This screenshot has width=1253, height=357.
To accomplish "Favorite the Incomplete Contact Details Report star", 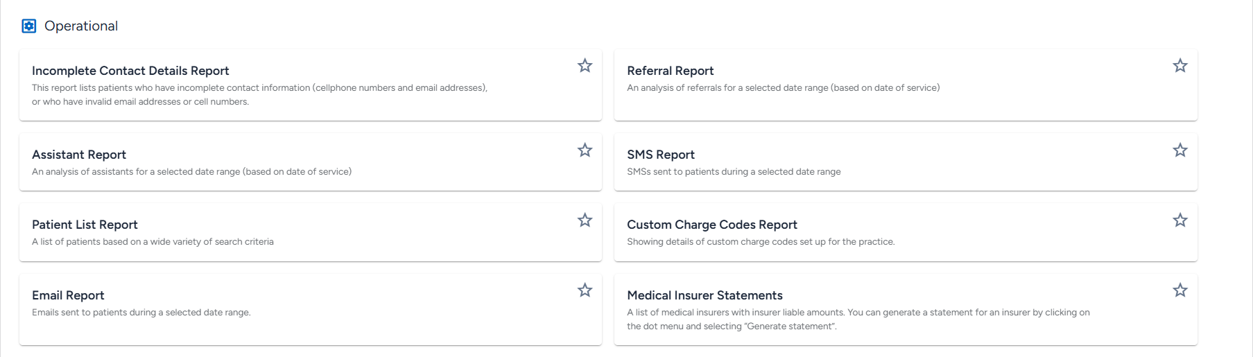I will (585, 66).
